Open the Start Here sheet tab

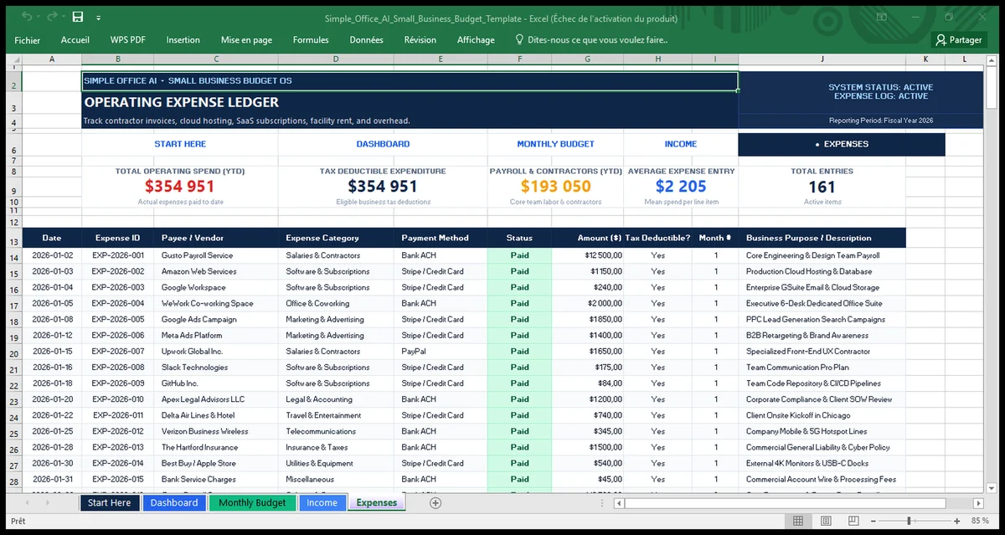(x=110, y=502)
